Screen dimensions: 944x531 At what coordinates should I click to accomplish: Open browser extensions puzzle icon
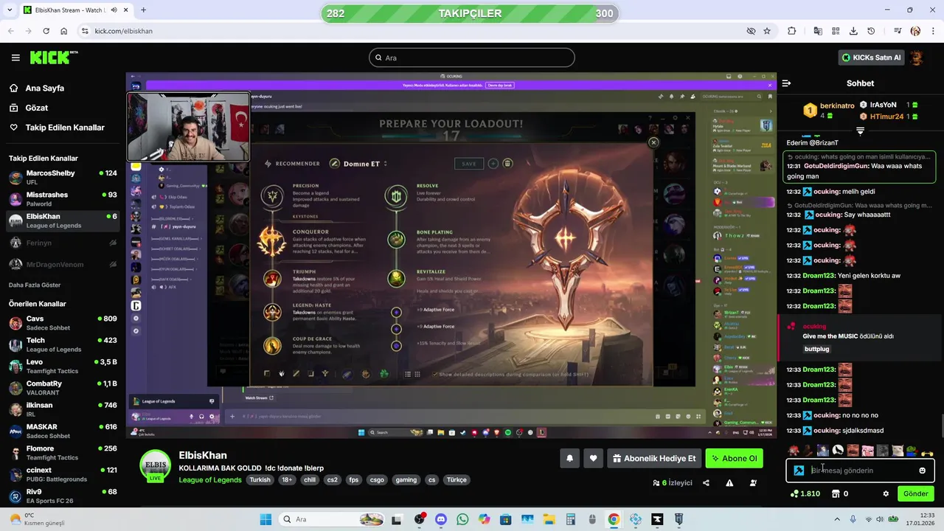pos(792,31)
